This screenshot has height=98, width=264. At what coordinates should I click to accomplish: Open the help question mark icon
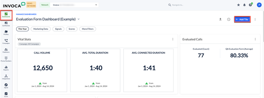250,5
